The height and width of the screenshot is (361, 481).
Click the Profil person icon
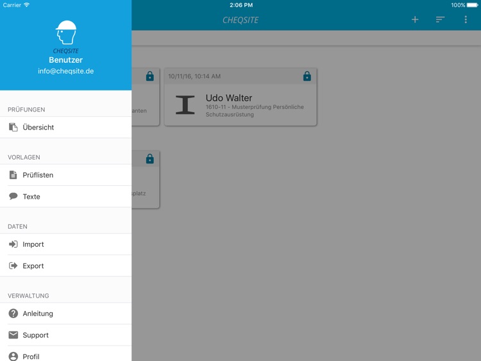(13, 357)
